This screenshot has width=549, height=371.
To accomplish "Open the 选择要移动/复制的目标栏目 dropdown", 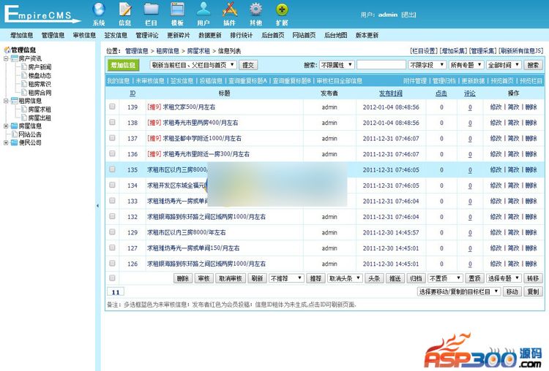I will (x=459, y=291).
